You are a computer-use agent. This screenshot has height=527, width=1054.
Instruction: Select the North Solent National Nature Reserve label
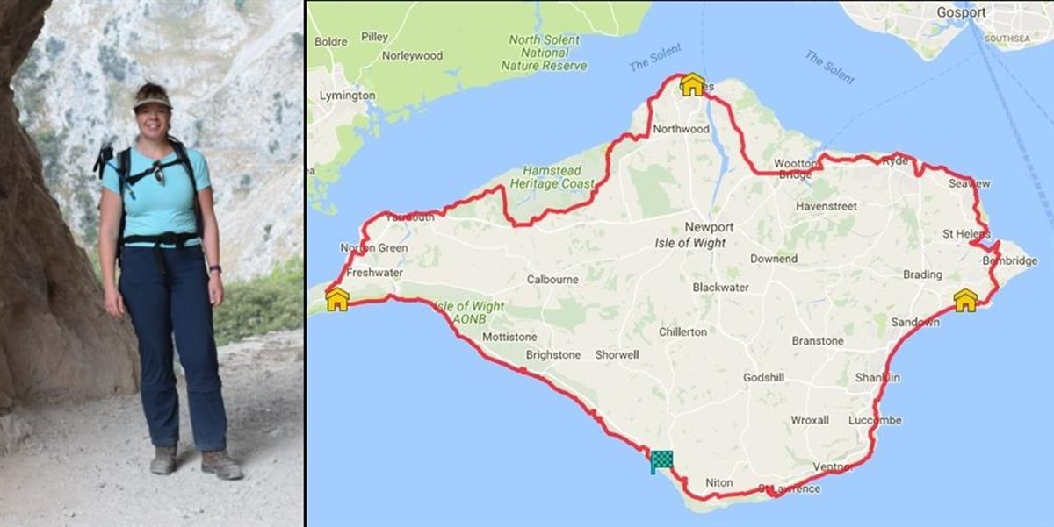pyautogui.click(x=545, y=53)
